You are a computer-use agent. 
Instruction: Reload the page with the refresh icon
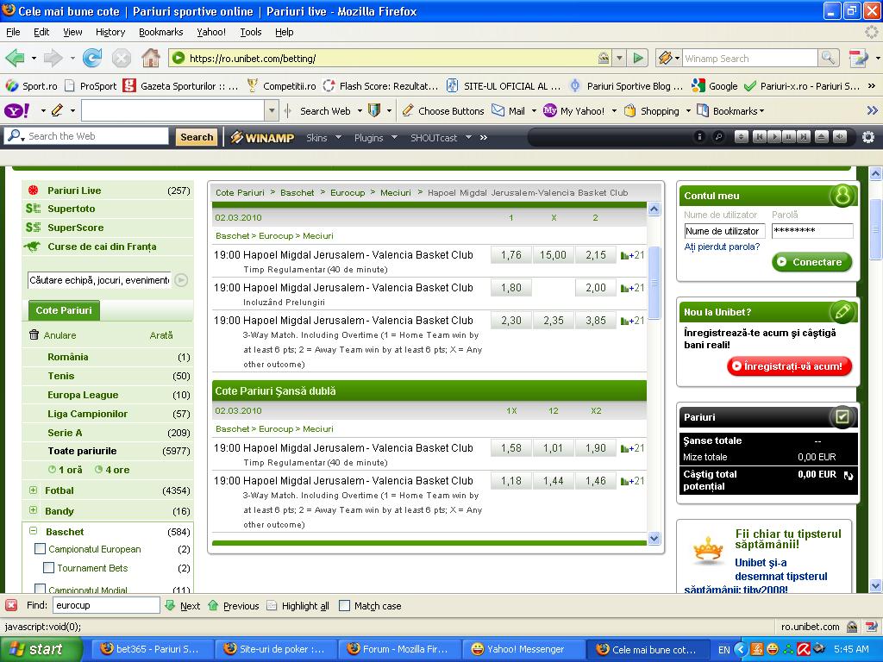(91, 58)
